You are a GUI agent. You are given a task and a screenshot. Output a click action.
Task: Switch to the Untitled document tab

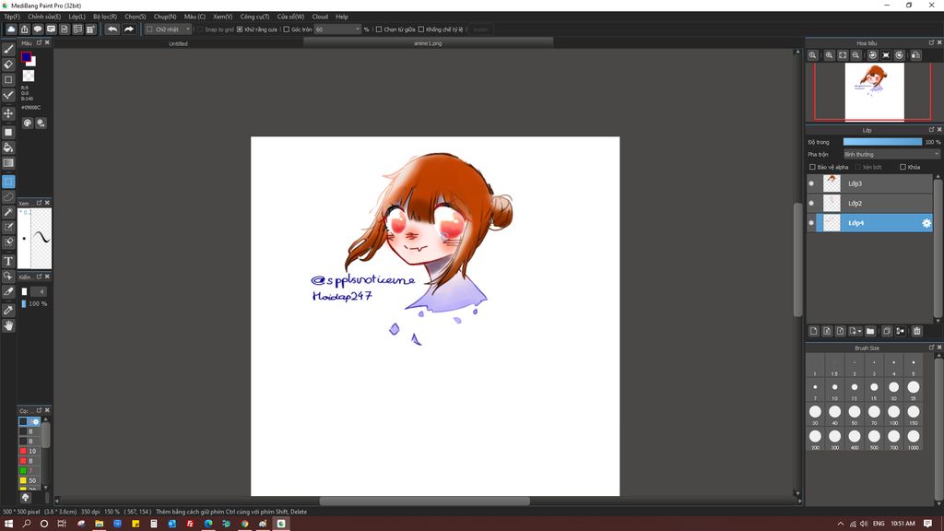pos(178,43)
